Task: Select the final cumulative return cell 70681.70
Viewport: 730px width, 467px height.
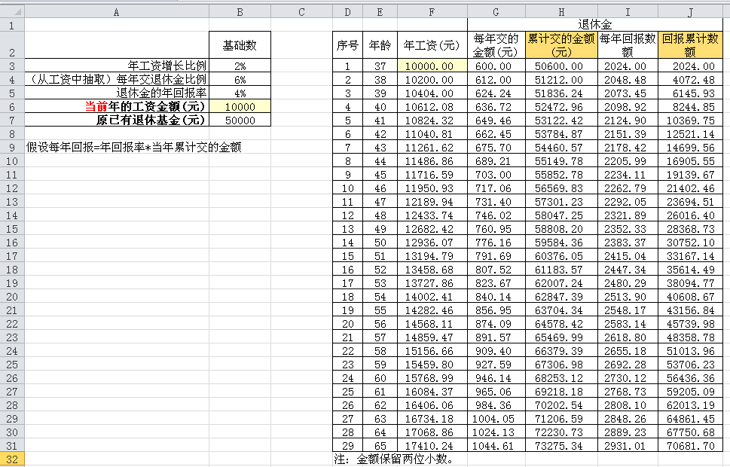Action: coord(690,445)
